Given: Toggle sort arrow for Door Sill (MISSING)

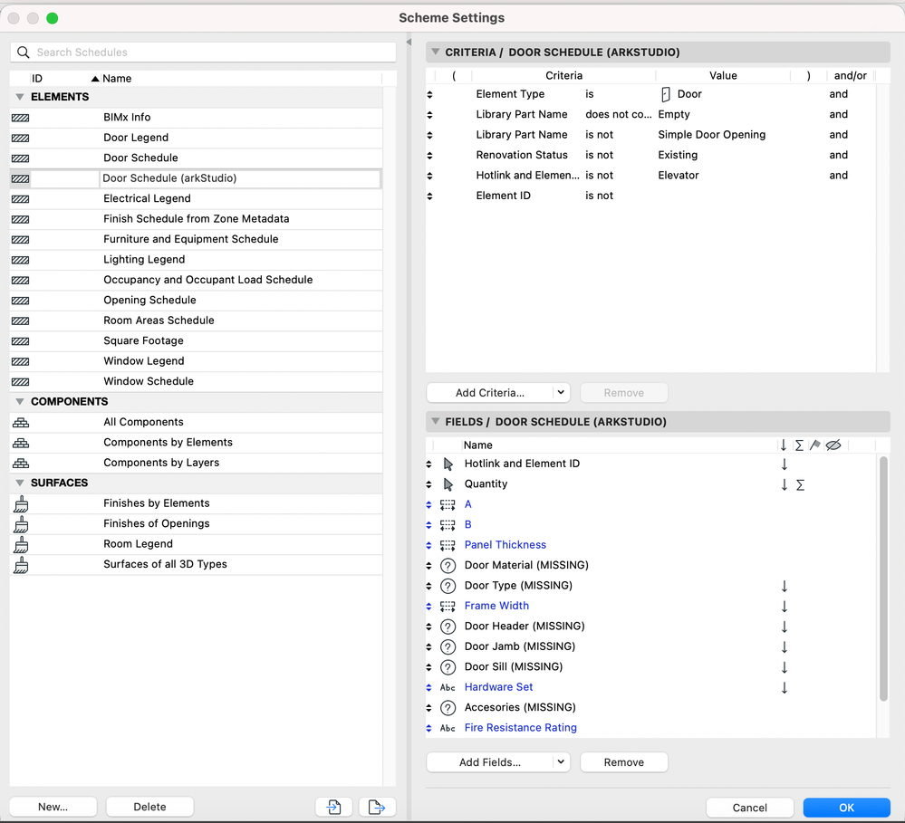Looking at the screenshot, I should [785, 668].
